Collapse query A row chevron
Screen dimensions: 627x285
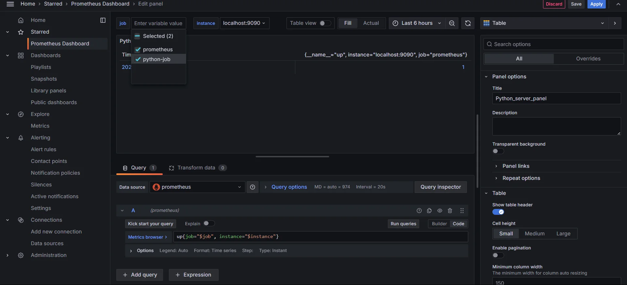122,211
